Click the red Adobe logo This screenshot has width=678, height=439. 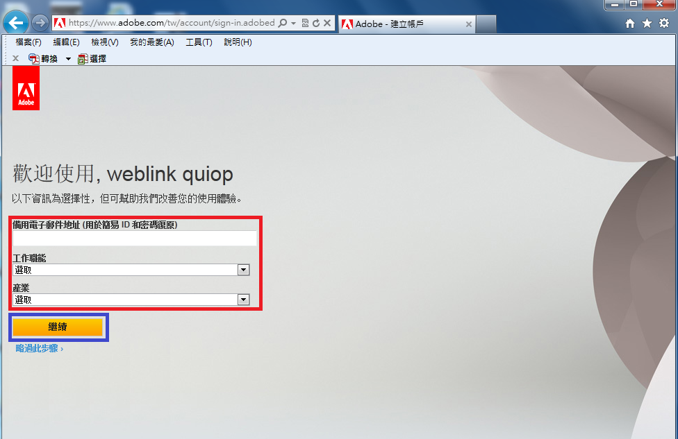[26, 88]
